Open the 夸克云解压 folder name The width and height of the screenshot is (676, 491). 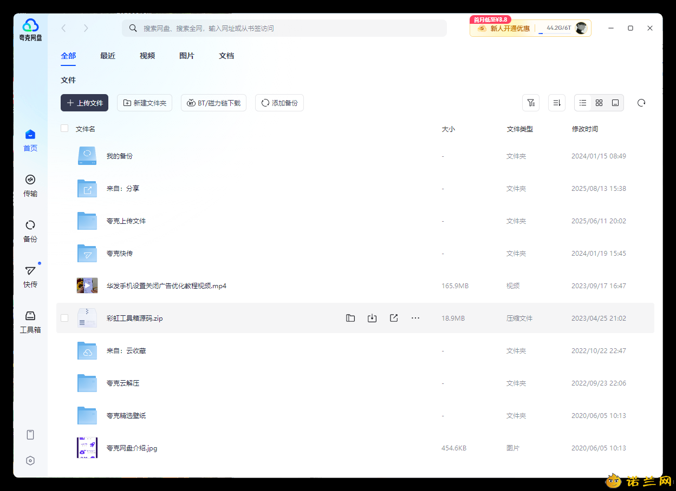coord(123,383)
